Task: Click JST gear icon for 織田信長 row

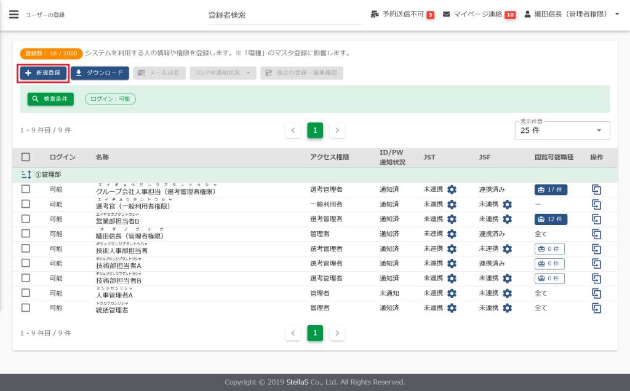Action: click(x=452, y=234)
